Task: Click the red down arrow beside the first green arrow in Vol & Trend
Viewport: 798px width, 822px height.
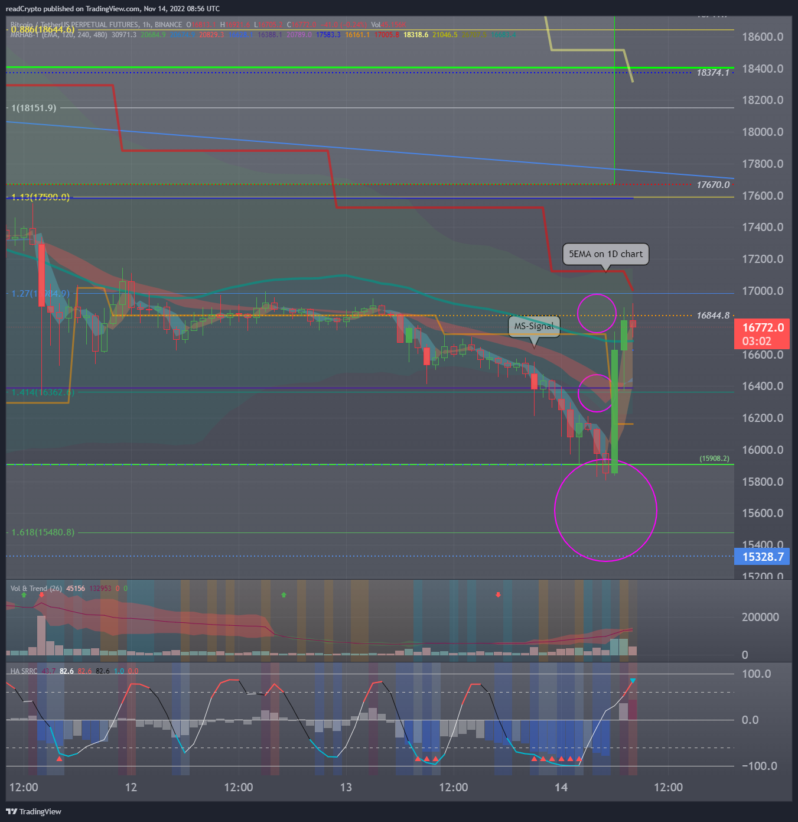Action: (41, 595)
